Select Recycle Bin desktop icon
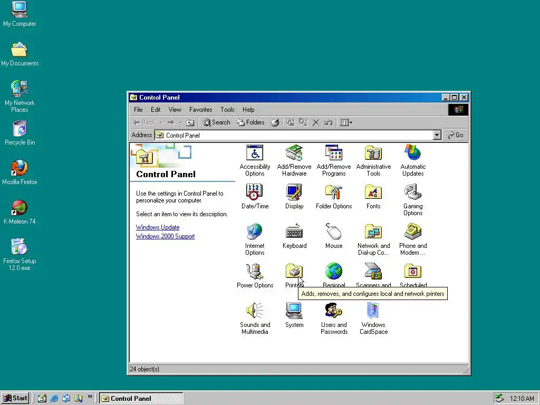 (x=20, y=133)
